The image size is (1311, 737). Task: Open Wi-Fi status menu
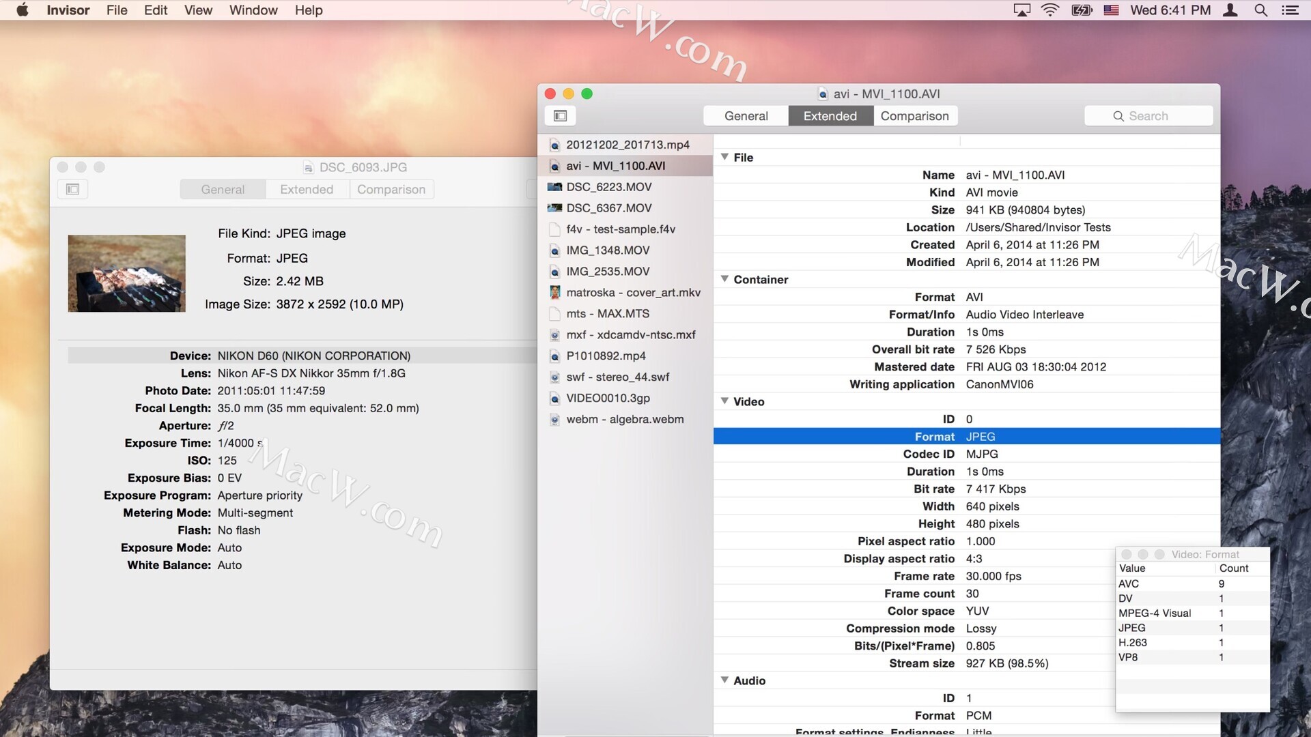(x=1050, y=10)
